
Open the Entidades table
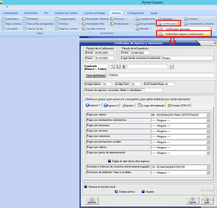coord(31,19)
